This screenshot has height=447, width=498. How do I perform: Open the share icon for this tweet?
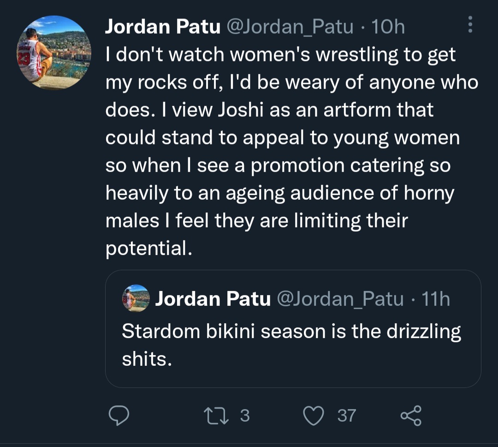pyautogui.click(x=411, y=416)
